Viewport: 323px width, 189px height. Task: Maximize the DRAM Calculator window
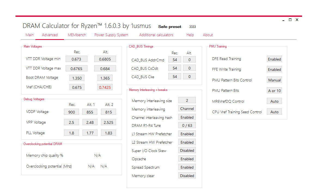290,20
